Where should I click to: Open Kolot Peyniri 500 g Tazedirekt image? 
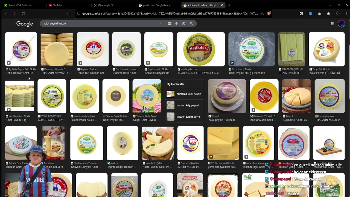pos(251,49)
